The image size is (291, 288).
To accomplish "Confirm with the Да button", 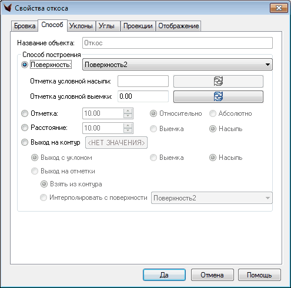I will (x=164, y=275).
